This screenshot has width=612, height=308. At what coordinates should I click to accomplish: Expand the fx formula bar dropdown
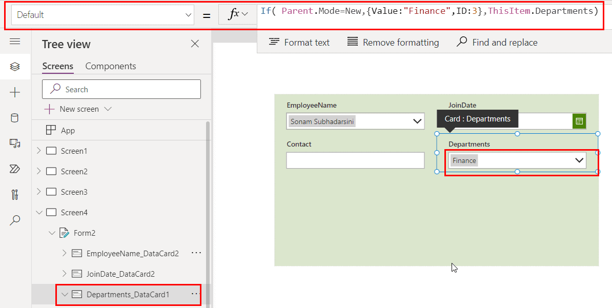click(x=237, y=15)
